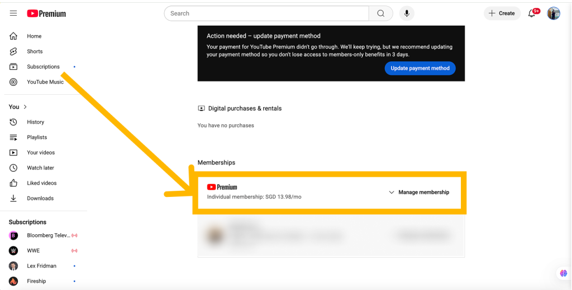Screen dimensions: 572x290
Task: Click into the Search input field
Action: (266, 13)
